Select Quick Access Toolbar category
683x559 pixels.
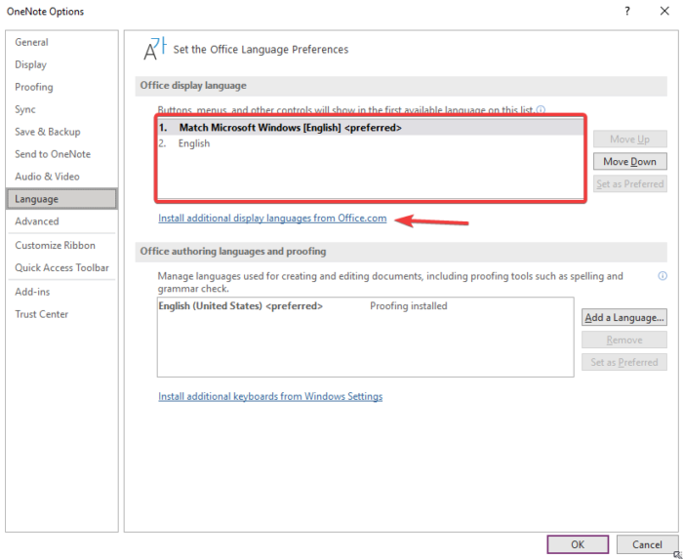(61, 267)
